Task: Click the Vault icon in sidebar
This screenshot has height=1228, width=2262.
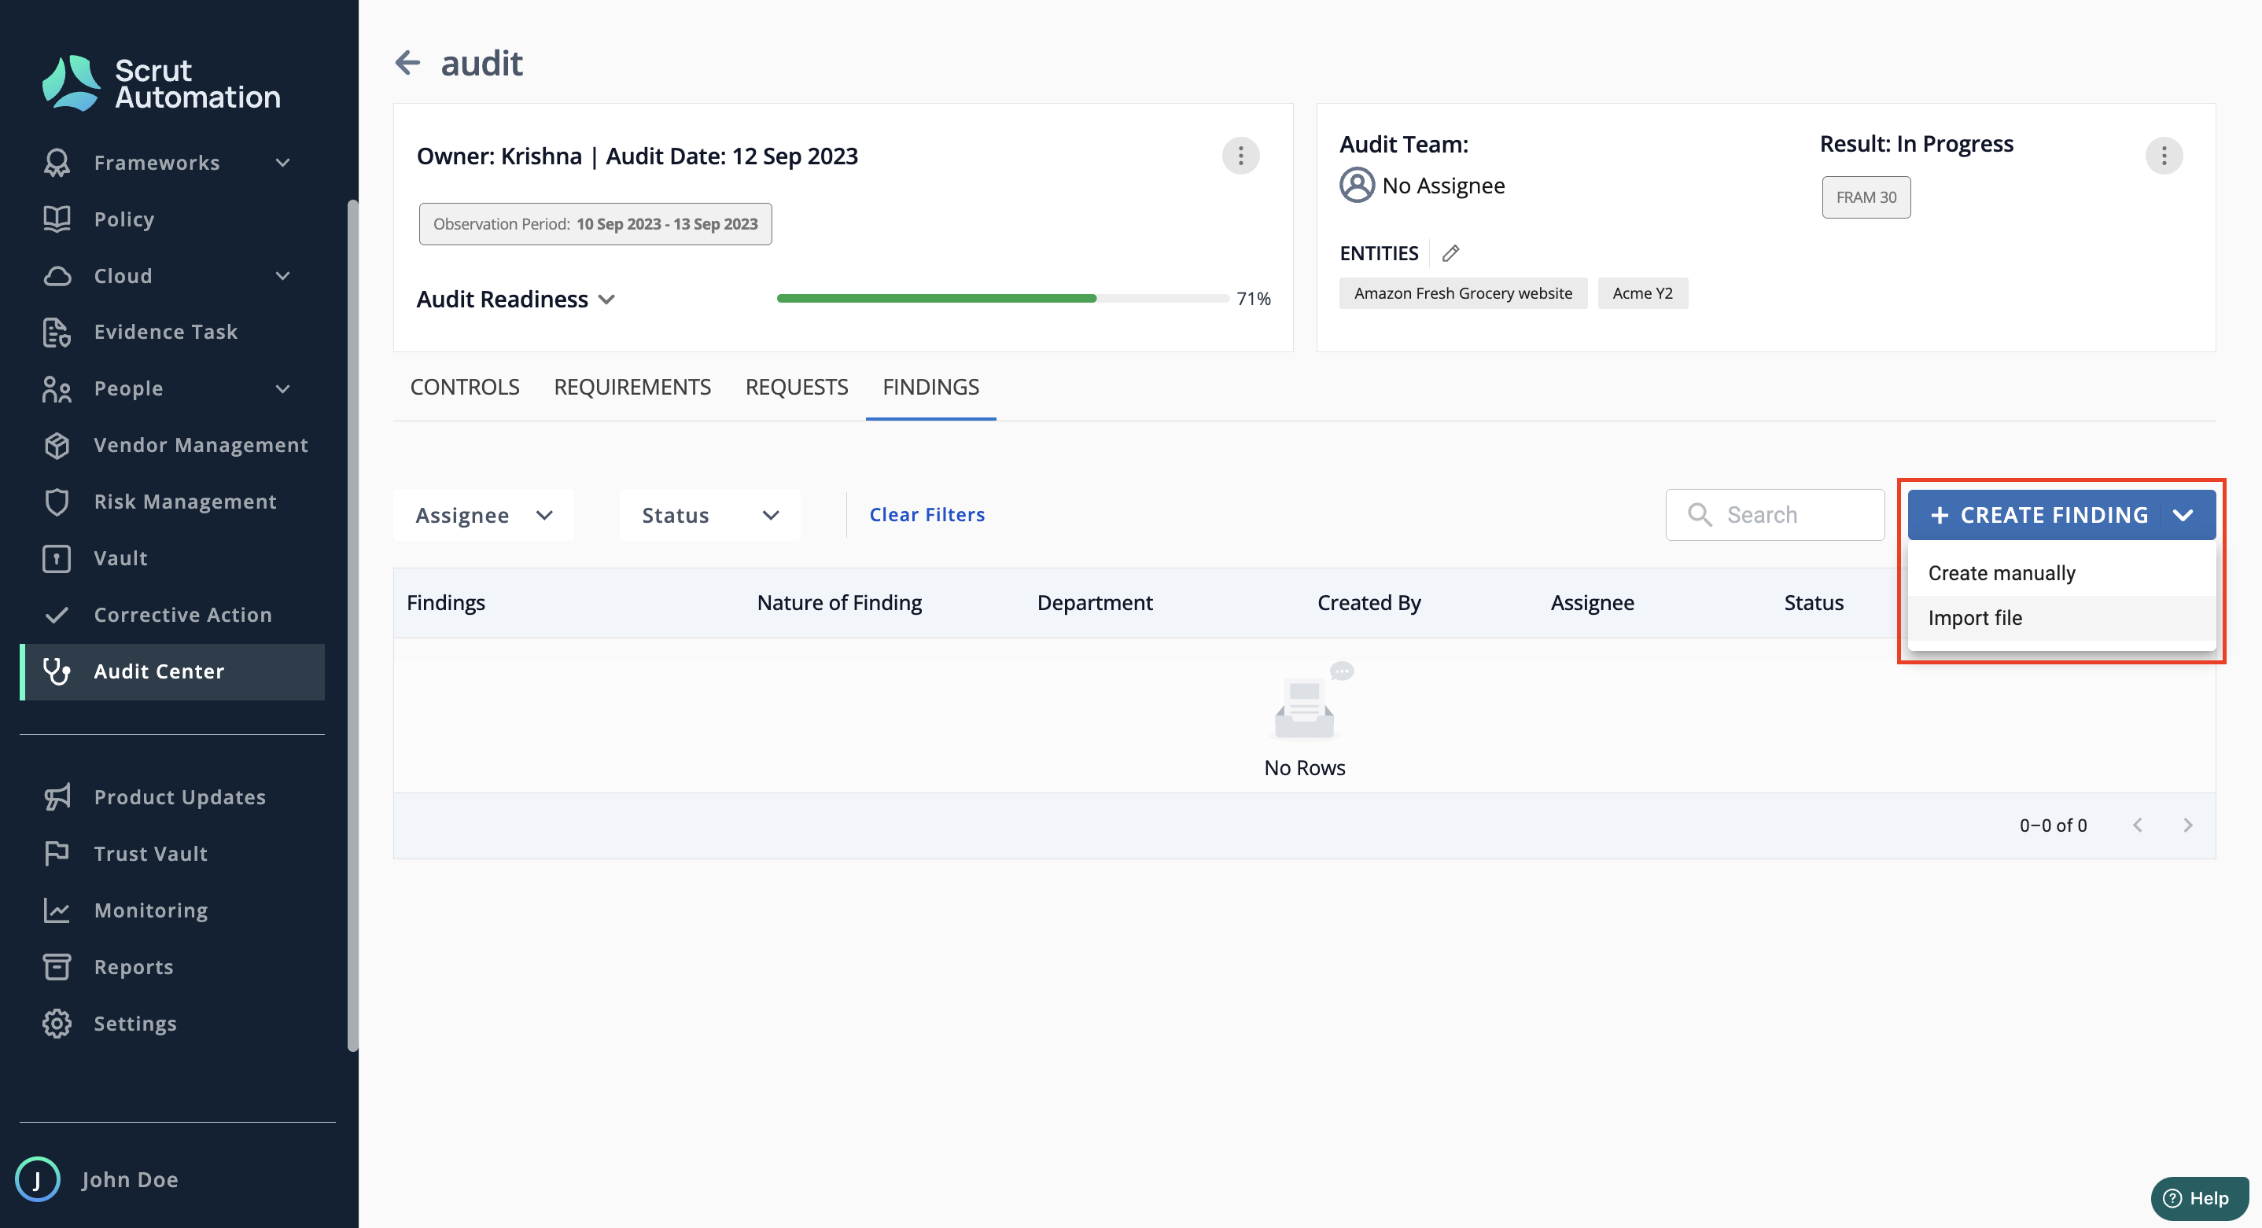Action: 57,558
